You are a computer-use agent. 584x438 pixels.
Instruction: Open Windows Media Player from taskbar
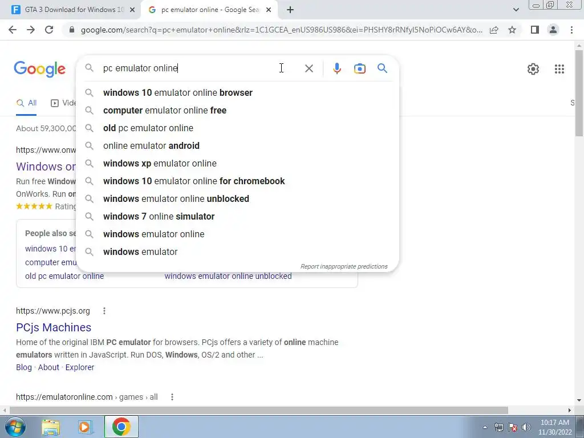(85, 427)
